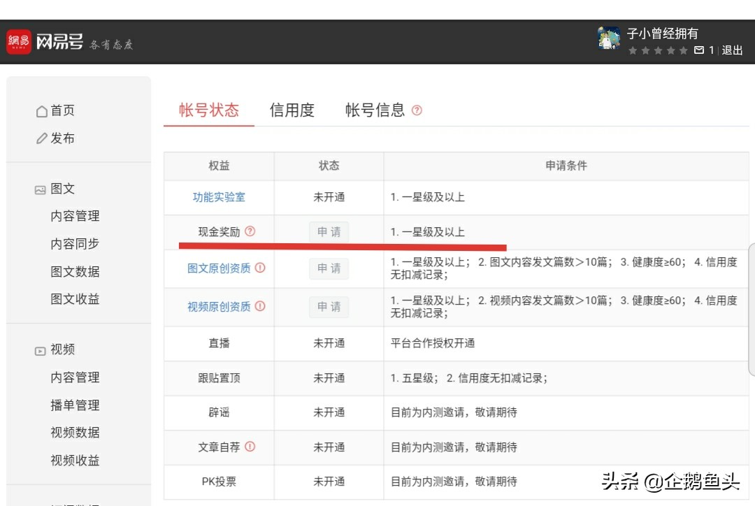Image resolution: width=755 pixels, height=506 pixels.
Task: Click 申请 button for 现金奖励
Action: (329, 231)
